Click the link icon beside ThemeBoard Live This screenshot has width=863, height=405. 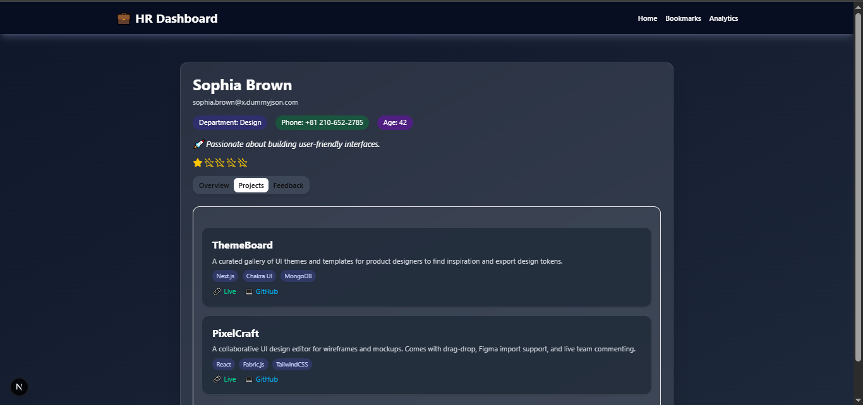coord(217,291)
